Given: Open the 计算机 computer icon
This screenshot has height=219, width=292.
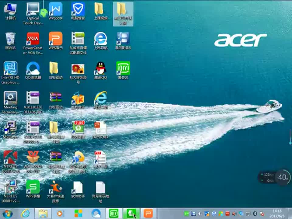Looking at the screenshot, I should (x=10, y=10).
